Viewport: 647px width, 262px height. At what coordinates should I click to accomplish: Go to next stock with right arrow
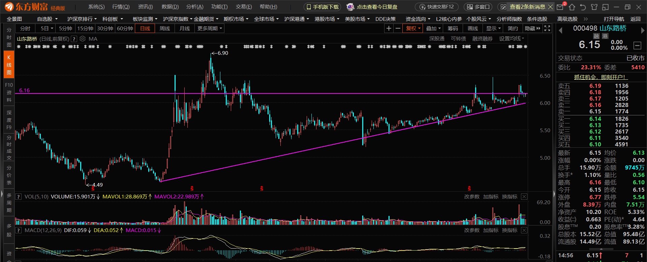[x=643, y=31]
